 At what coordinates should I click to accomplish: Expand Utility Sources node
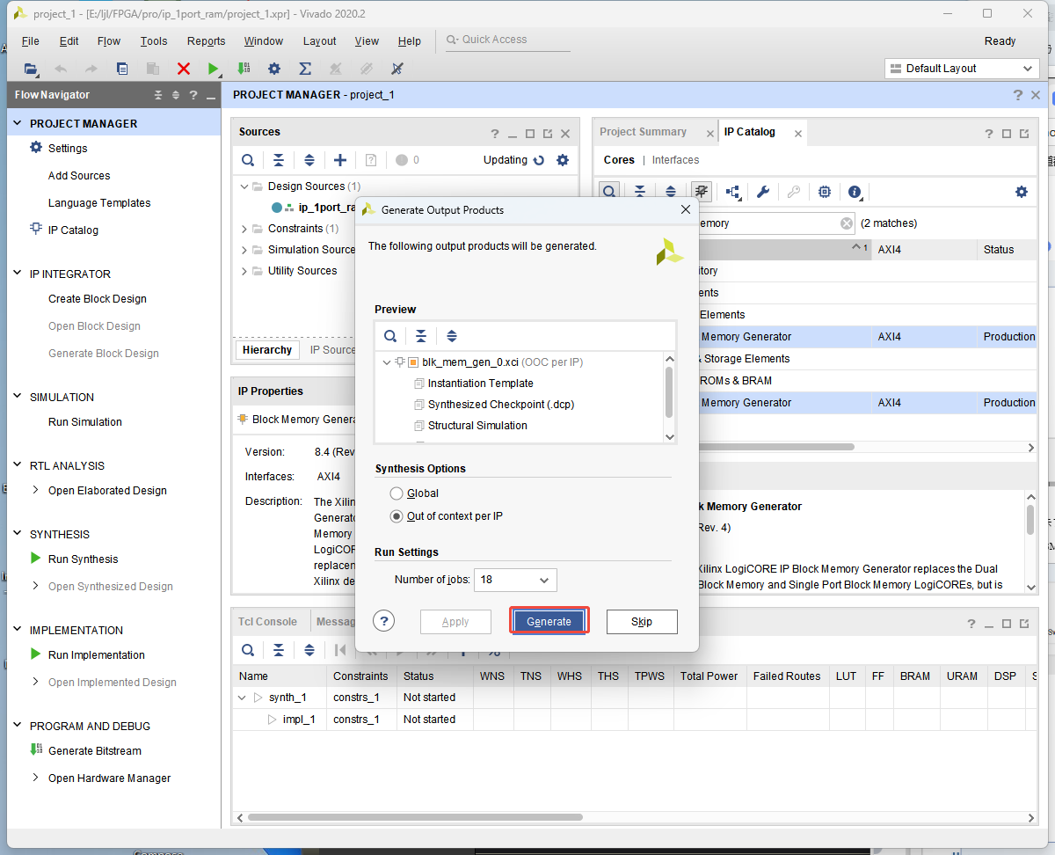click(244, 271)
